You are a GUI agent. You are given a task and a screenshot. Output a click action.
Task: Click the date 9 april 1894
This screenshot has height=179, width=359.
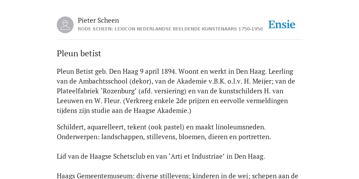click(158, 72)
